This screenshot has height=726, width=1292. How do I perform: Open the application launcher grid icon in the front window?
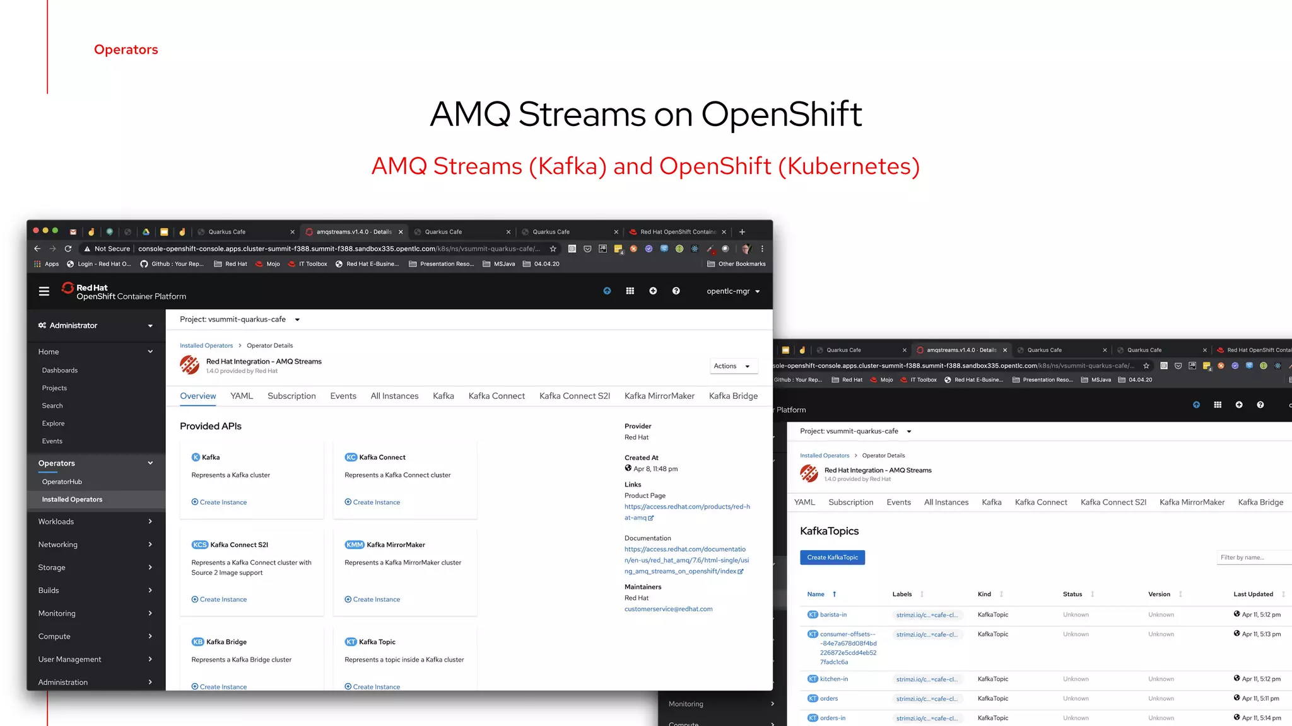pyautogui.click(x=630, y=291)
